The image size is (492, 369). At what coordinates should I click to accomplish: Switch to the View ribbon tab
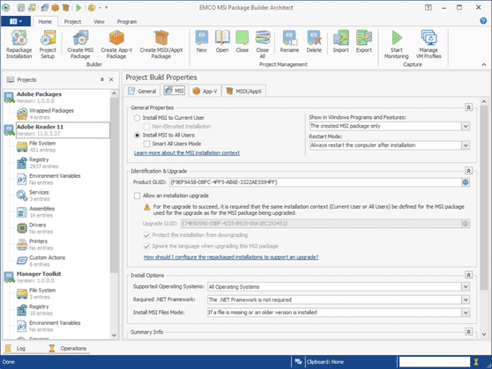coord(99,22)
